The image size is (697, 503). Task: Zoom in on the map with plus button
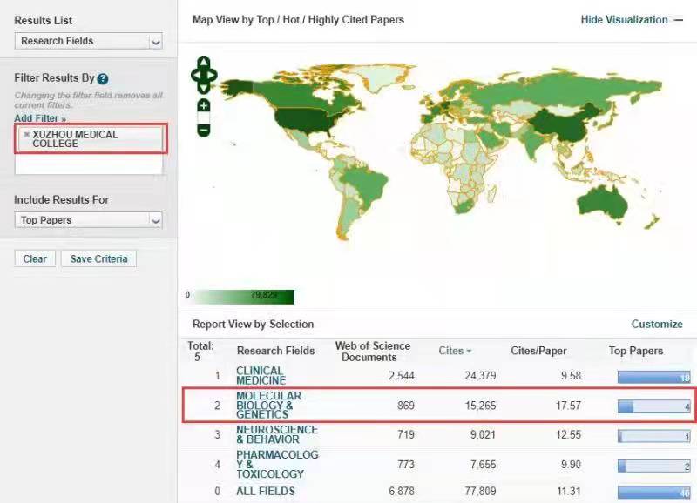pos(203,106)
